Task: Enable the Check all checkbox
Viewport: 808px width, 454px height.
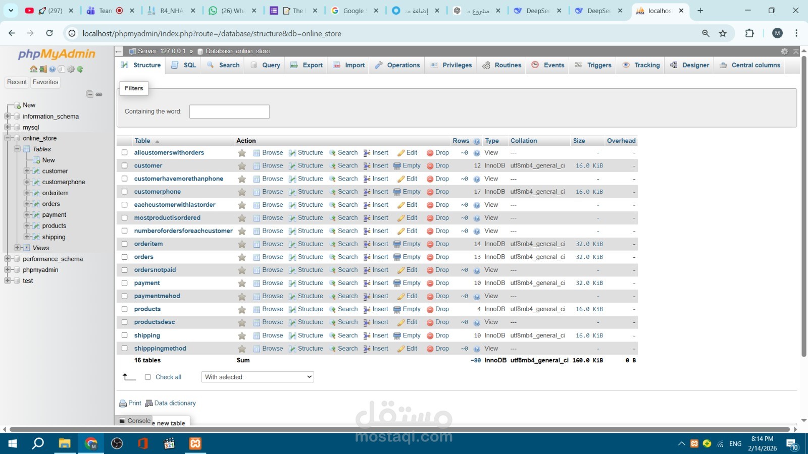Action: [148, 377]
